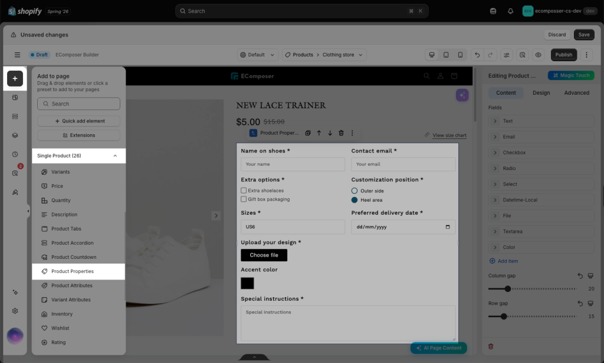Open the hamburger menu beside Draft

pyautogui.click(x=17, y=55)
